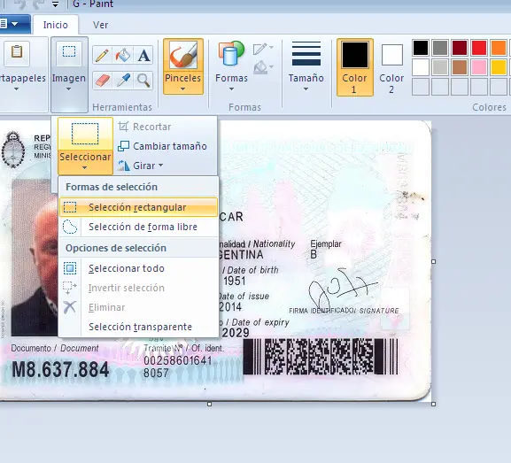Select the Text tool
511x463 pixels.
point(143,55)
